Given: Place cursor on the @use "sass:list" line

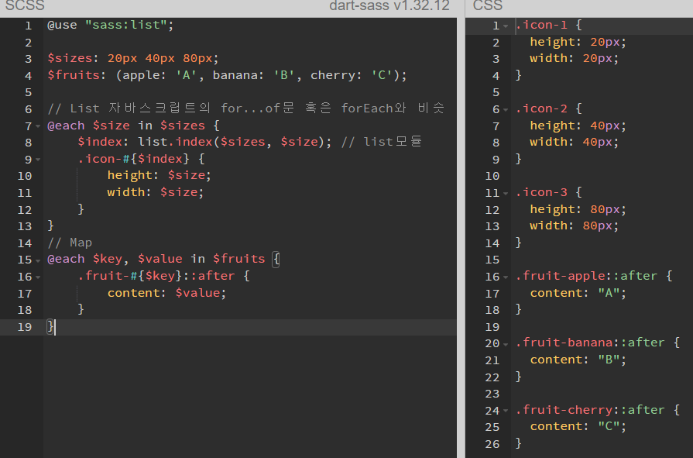Looking at the screenshot, I should click(111, 25).
